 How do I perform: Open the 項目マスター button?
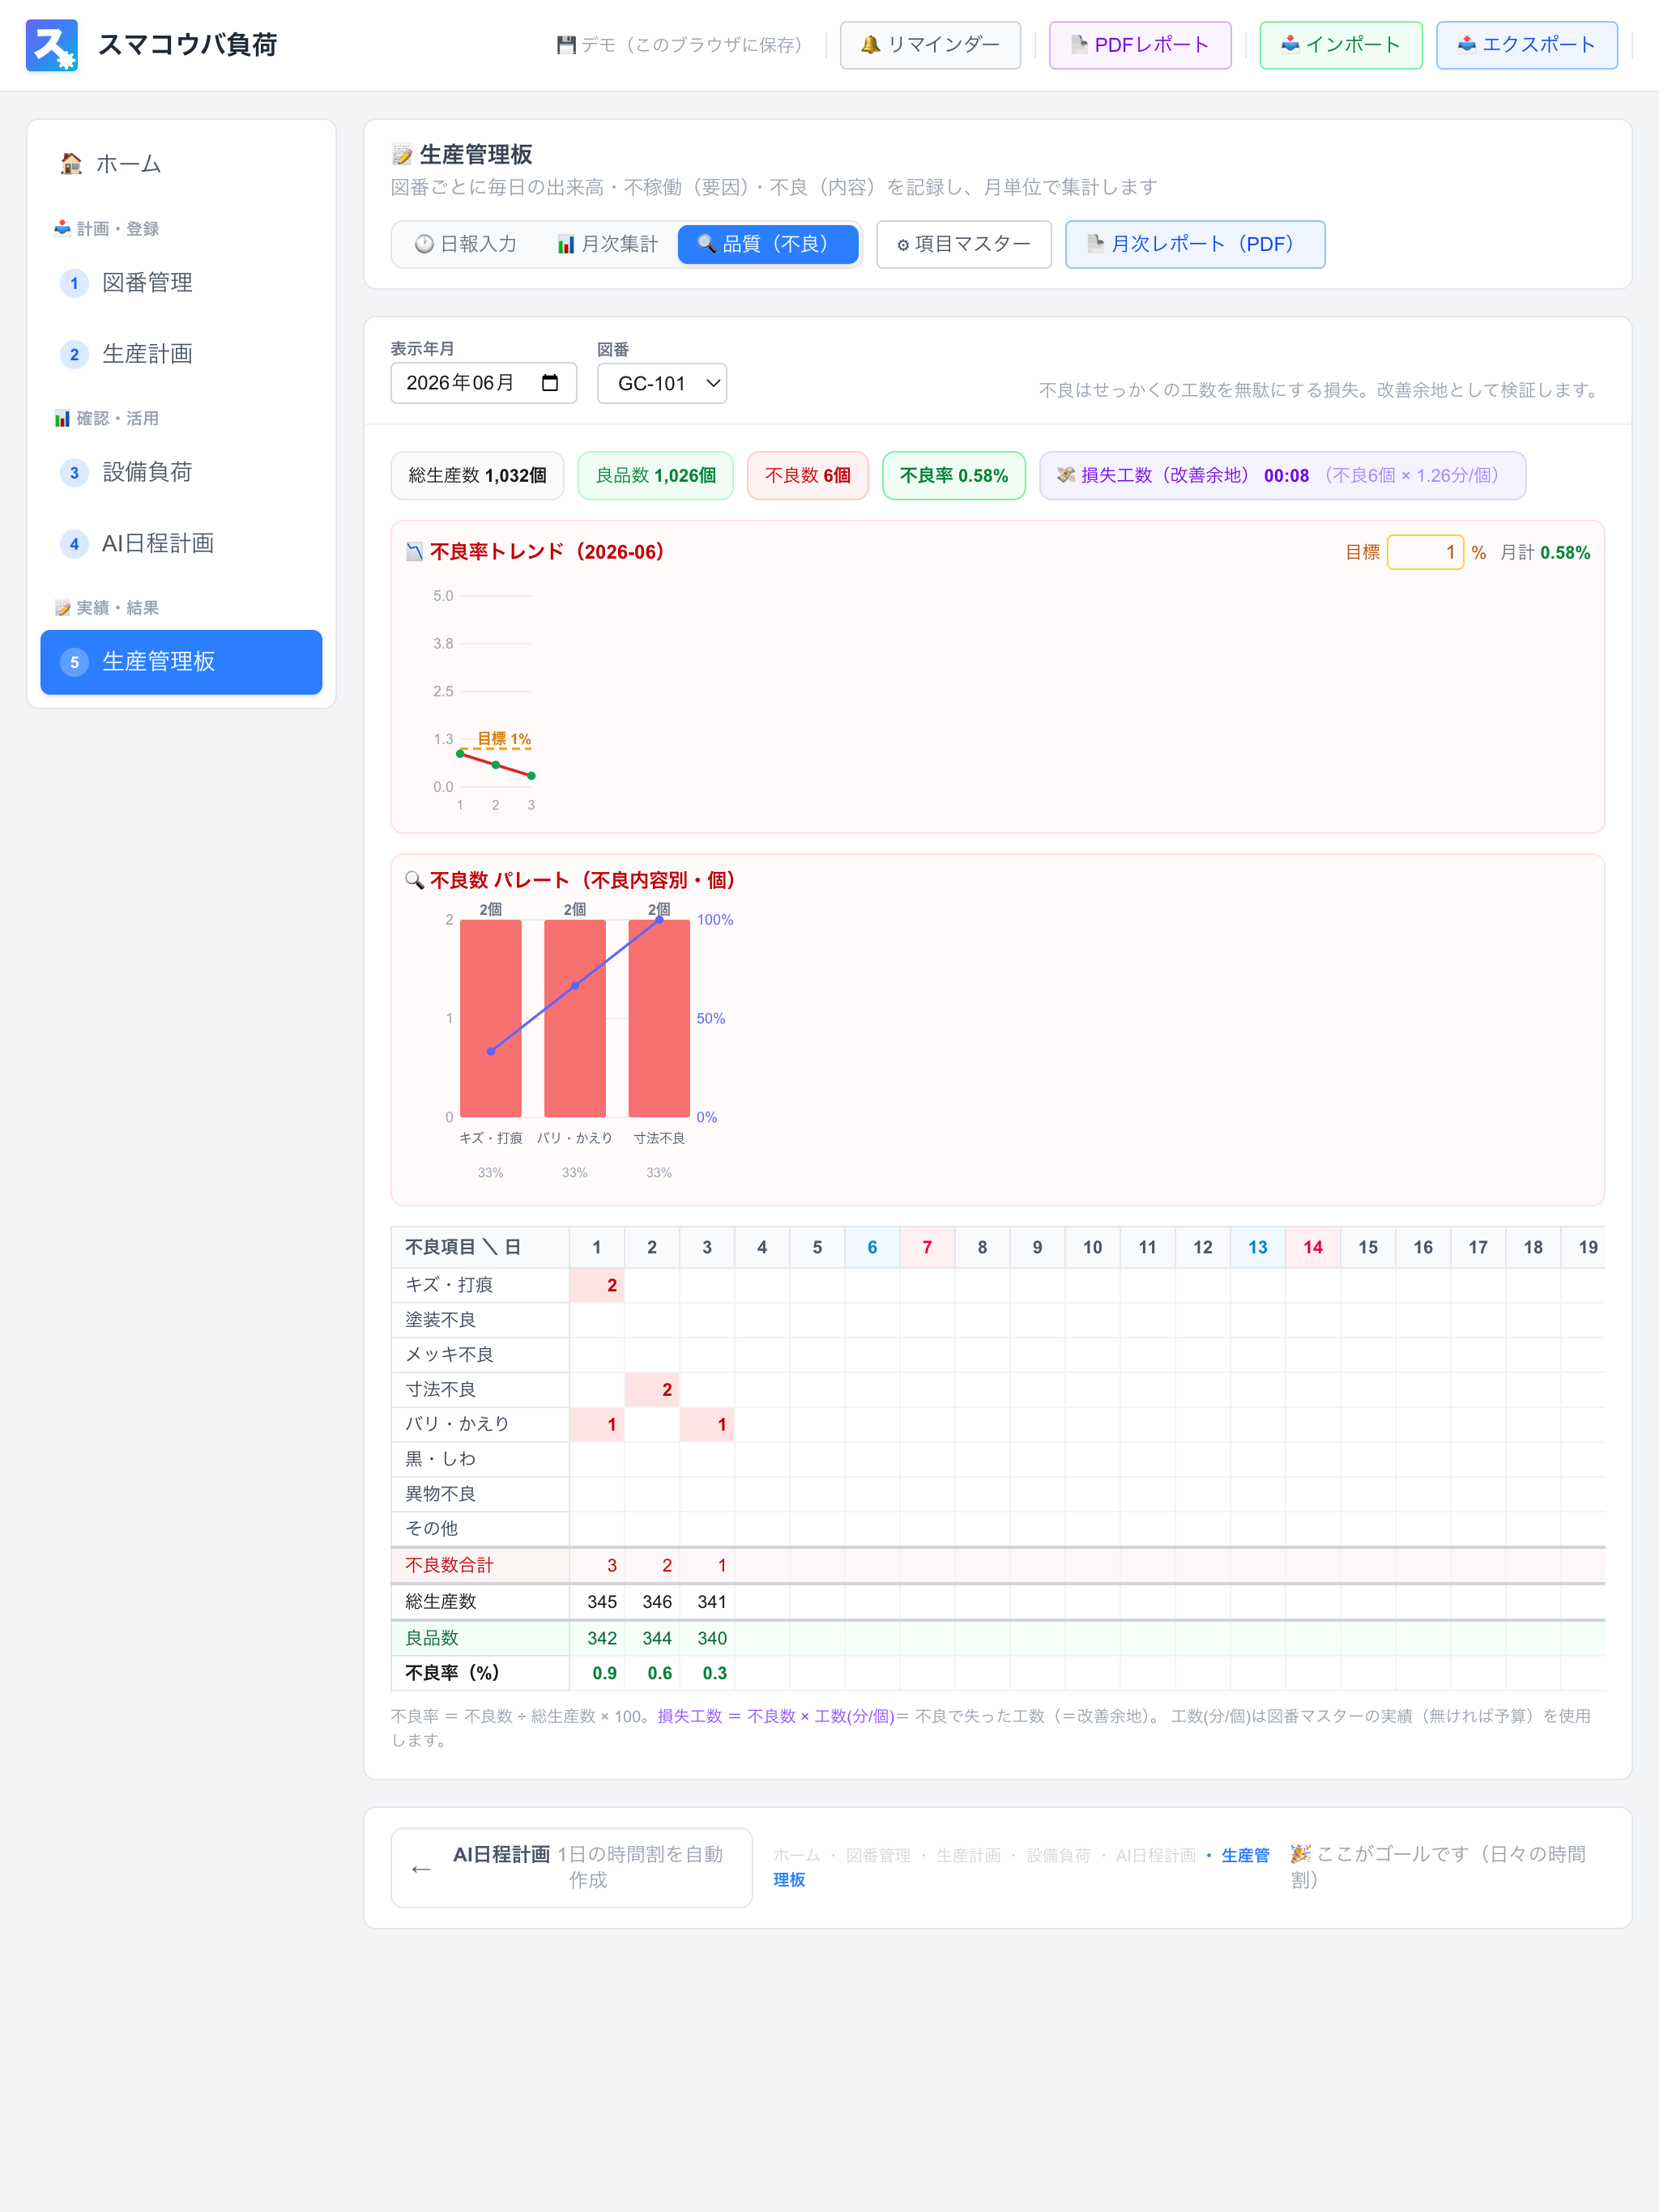[x=964, y=244]
